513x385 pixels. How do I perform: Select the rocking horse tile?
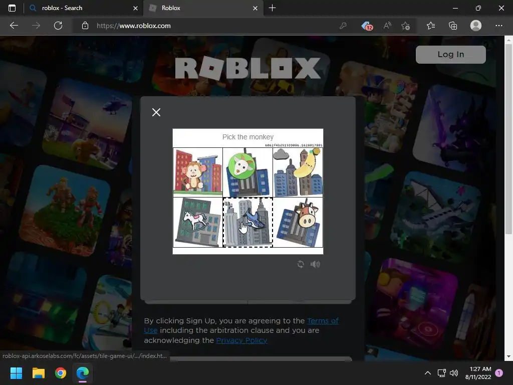point(197,222)
